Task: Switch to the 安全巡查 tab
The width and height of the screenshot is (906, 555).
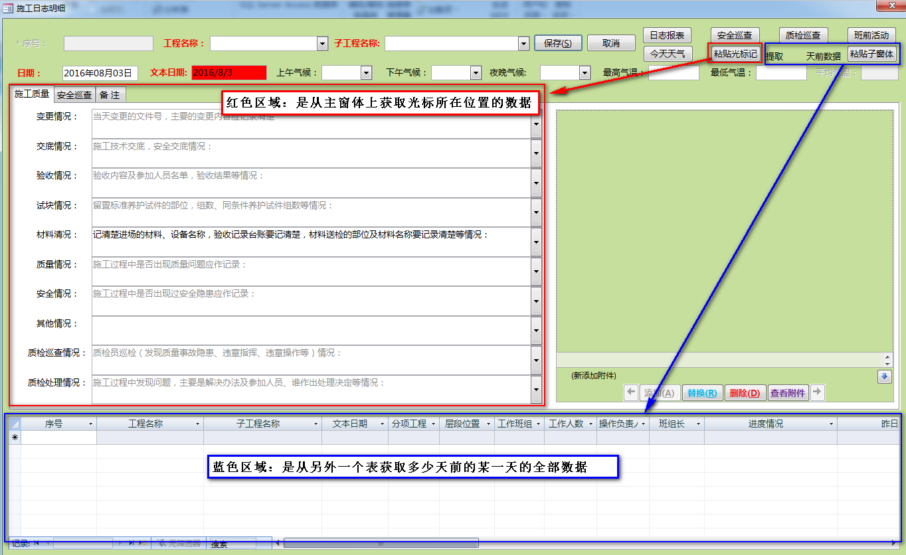Action: tap(74, 95)
